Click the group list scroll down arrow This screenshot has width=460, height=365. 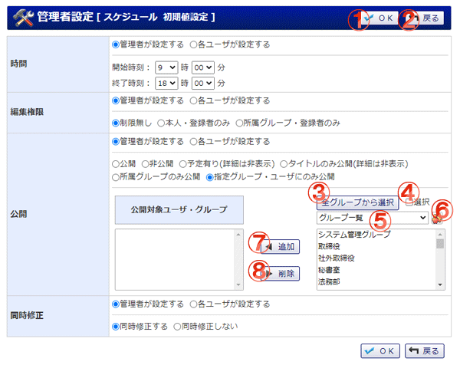pyautogui.click(x=440, y=284)
